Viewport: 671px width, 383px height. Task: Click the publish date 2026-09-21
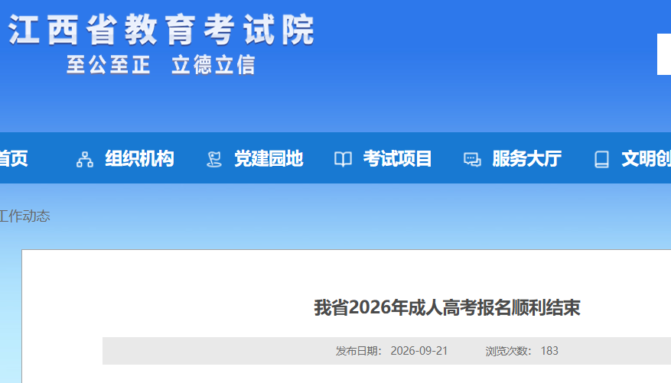click(x=419, y=351)
